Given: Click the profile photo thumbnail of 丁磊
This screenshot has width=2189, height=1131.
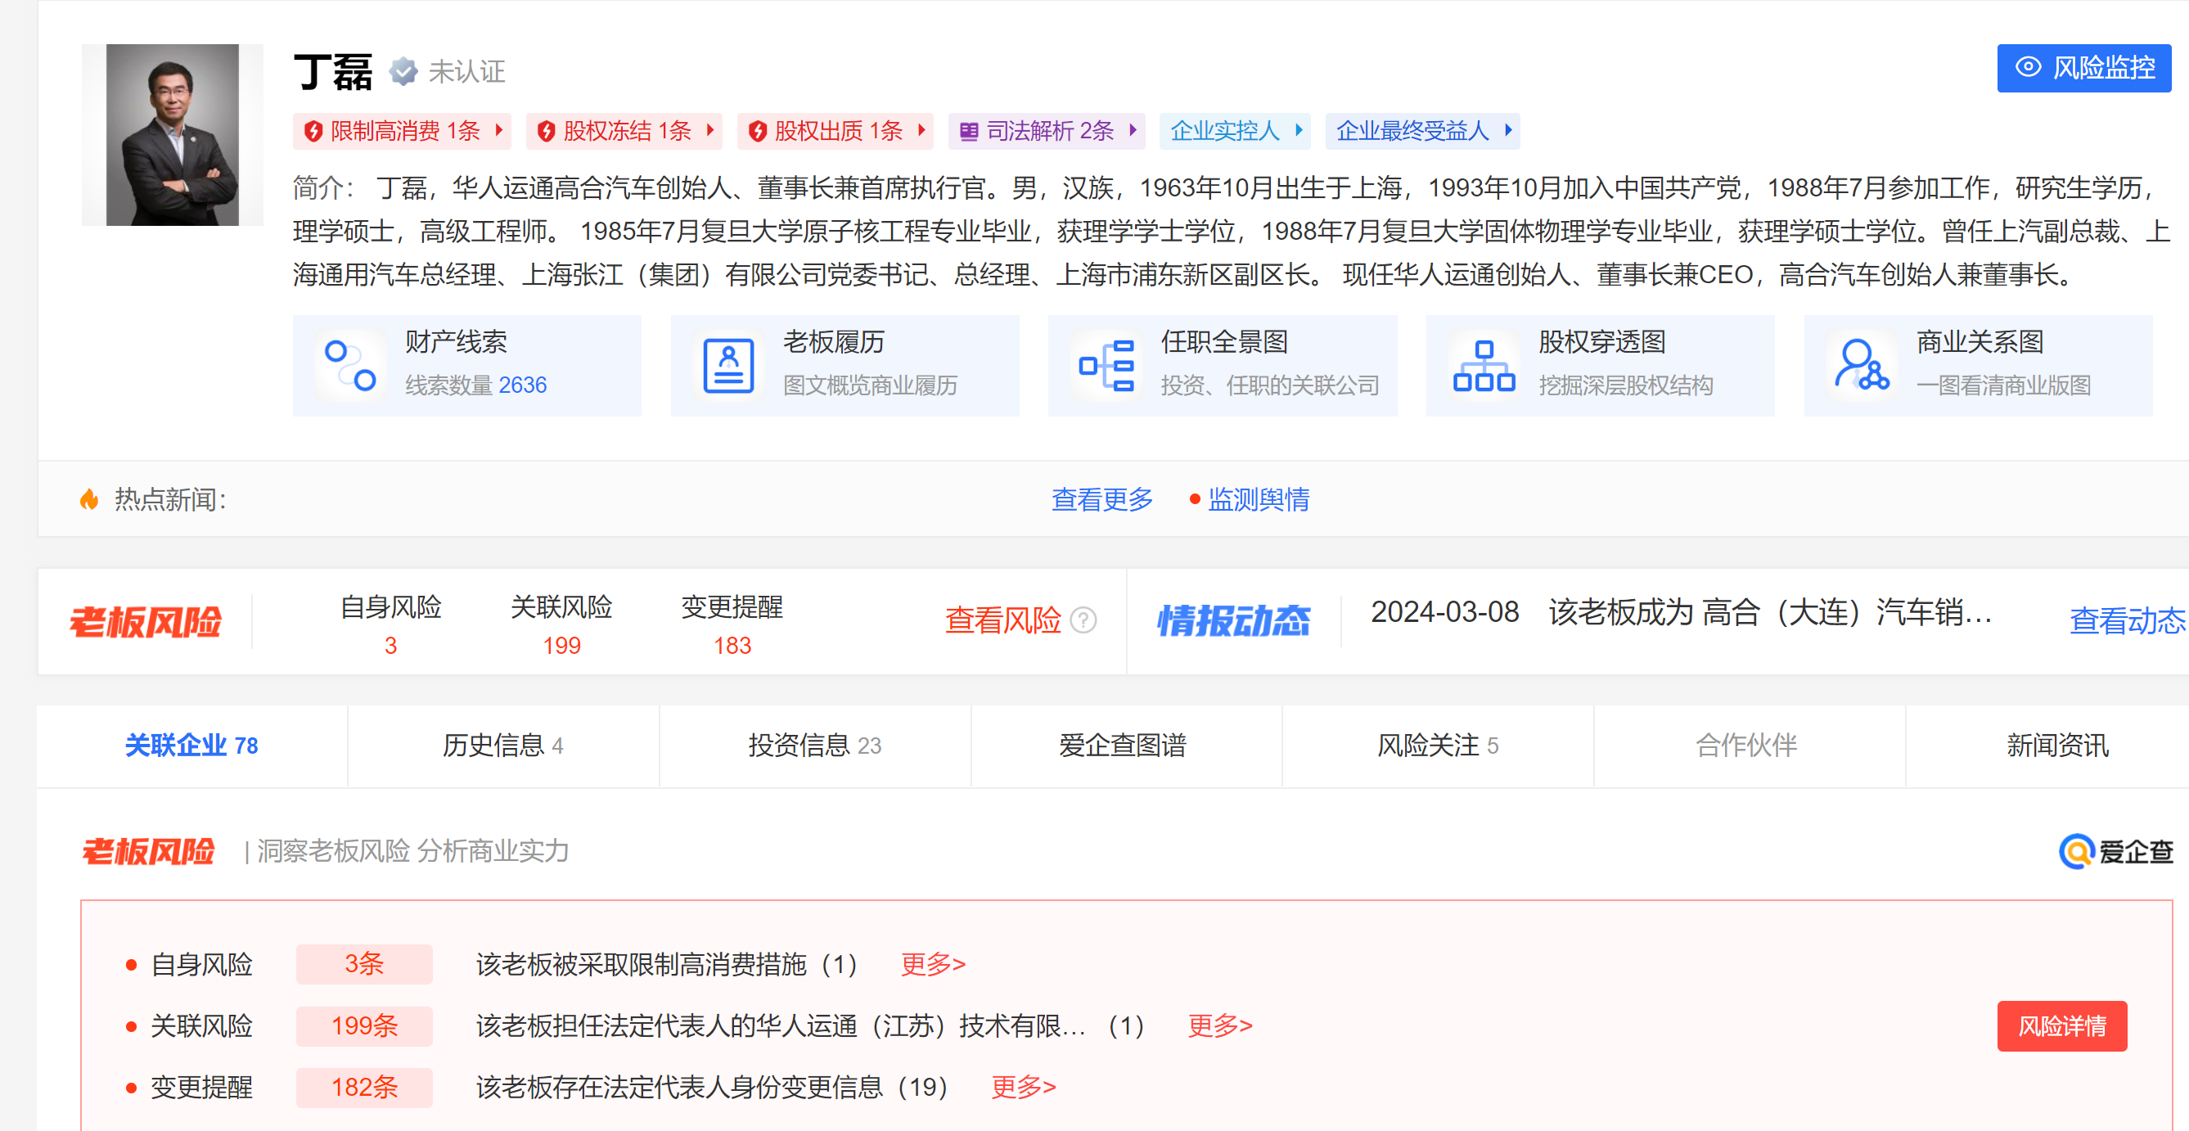Looking at the screenshot, I should click(x=173, y=135).
